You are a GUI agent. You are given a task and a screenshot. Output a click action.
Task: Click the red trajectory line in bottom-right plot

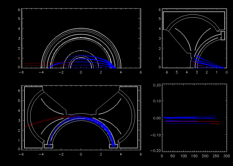pos(193,121)
